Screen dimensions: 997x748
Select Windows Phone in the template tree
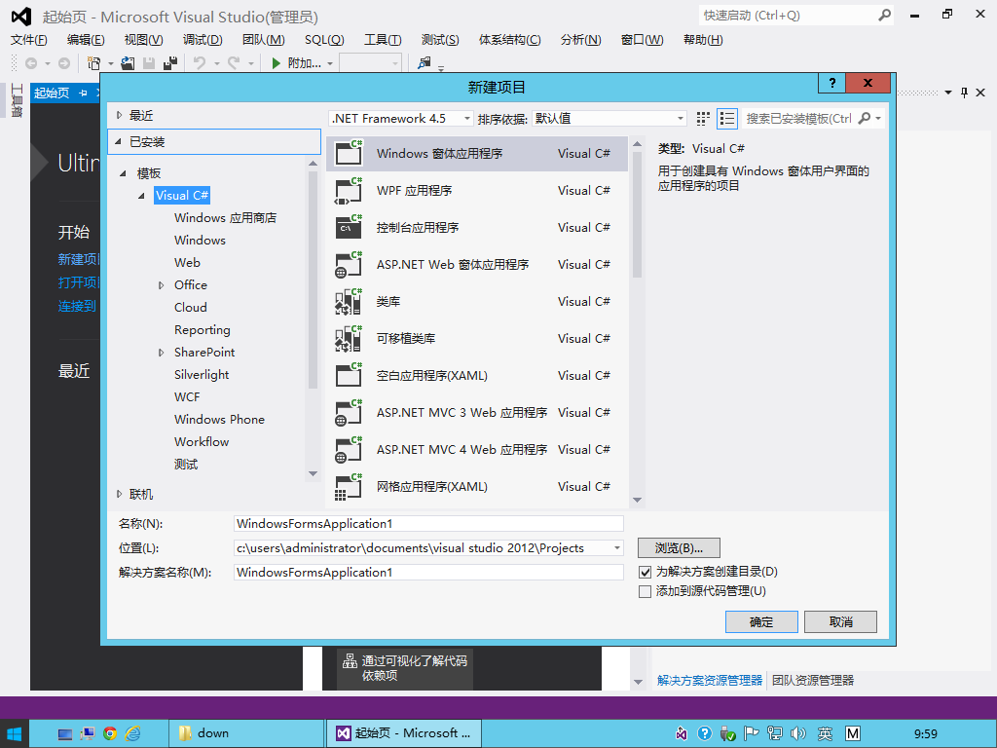pyautogui.click(x=219, y=419)
